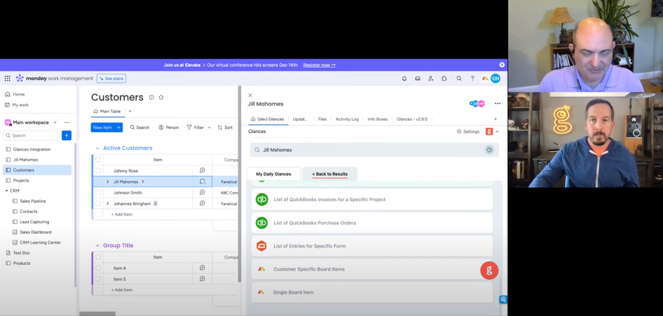Select the Johnny Rose row checkbox
663x316 pixels.
(98, 171)
